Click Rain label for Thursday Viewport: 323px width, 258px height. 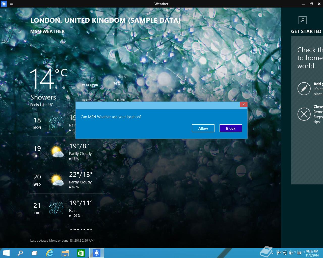tap(73, 211)
